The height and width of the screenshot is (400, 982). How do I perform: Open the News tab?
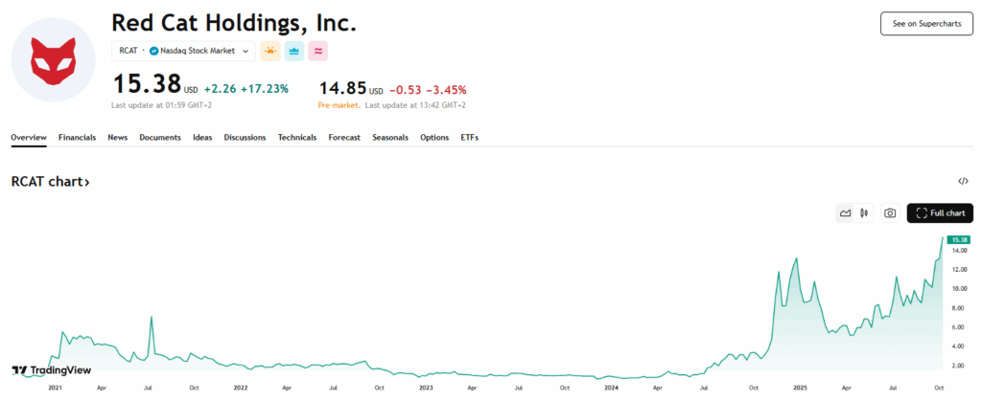click(117, 138)
